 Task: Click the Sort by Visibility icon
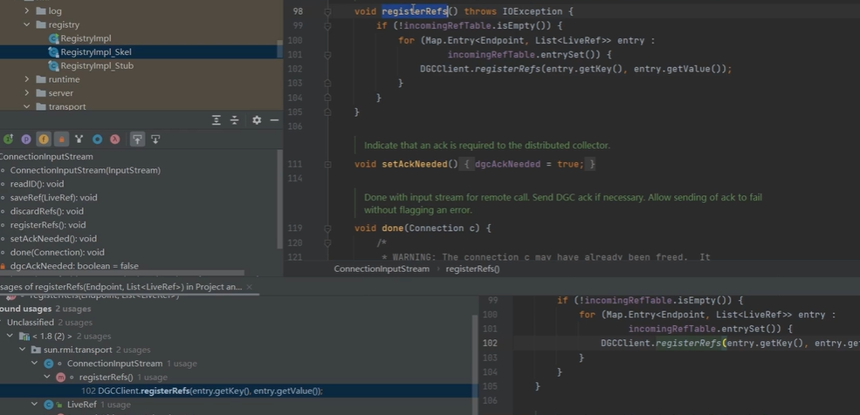click(8, 139)
